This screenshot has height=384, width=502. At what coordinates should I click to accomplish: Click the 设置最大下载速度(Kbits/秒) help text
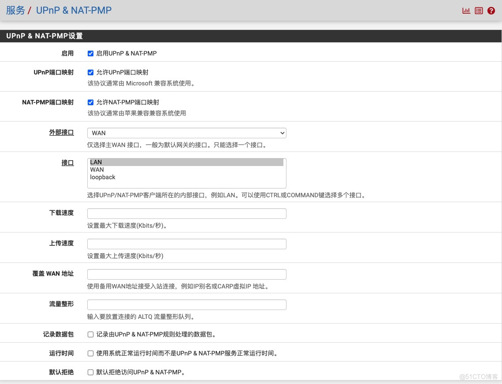(x=127, y=225)
